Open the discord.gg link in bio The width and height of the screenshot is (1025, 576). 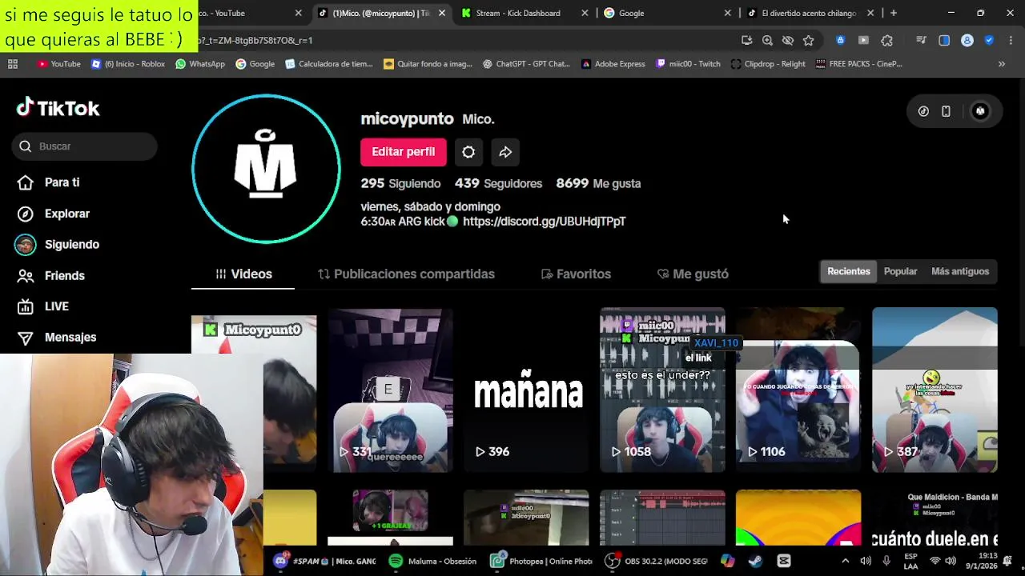point(544,222)
